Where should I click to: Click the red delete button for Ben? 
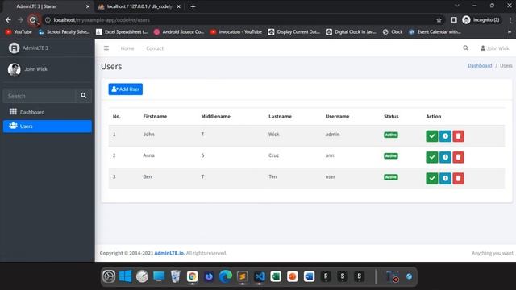tap(458, 179)
